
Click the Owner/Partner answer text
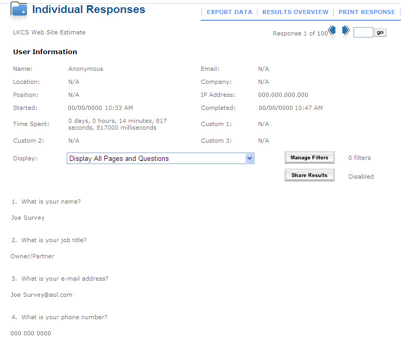(32, 256)
